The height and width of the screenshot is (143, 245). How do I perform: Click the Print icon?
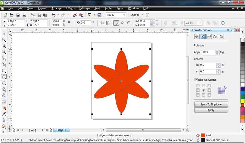coord(24,15)
